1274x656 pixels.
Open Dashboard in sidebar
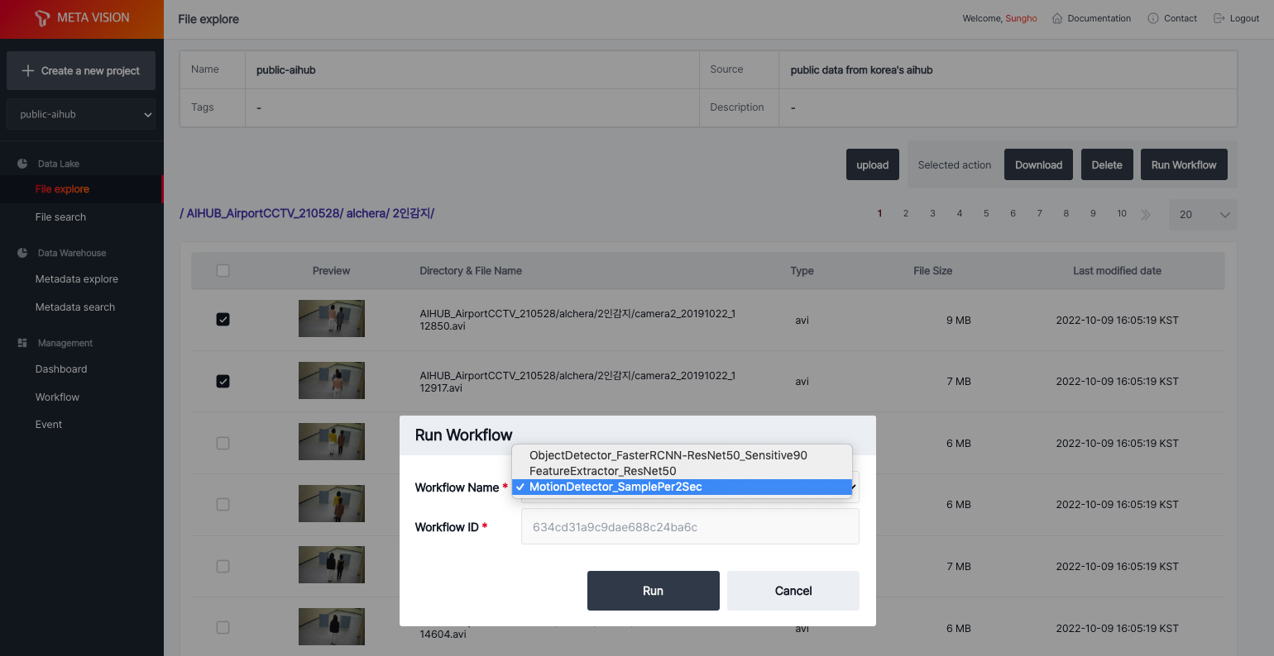point(61,369)
